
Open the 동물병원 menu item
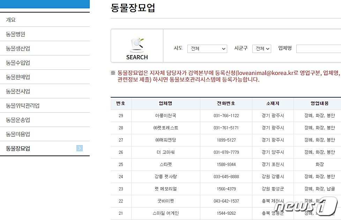coord(16,34)
